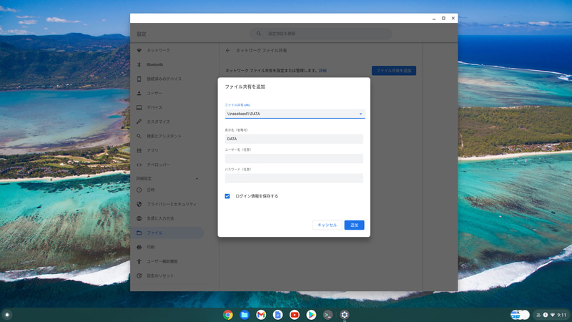
Task: Collapse the 詳細設定 section arrow
Action: [197, 178]
